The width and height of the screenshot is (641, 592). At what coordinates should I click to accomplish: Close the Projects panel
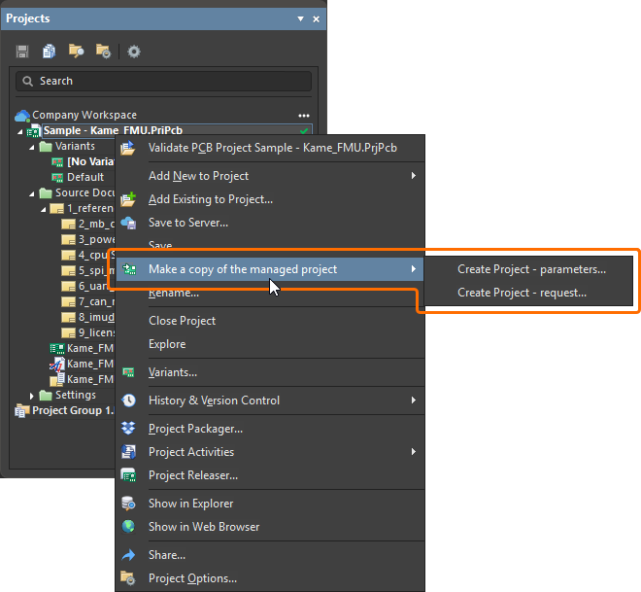(316, 18)
